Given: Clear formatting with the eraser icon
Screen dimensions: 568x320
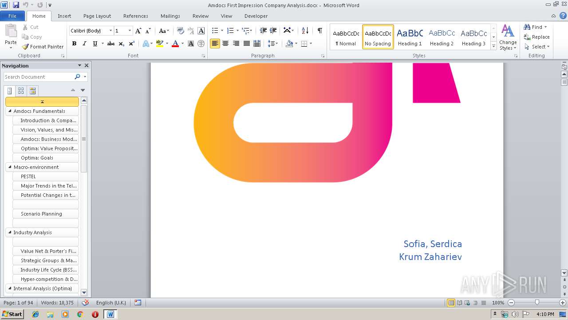Looking at the screenshot, I should coord(180,31).
